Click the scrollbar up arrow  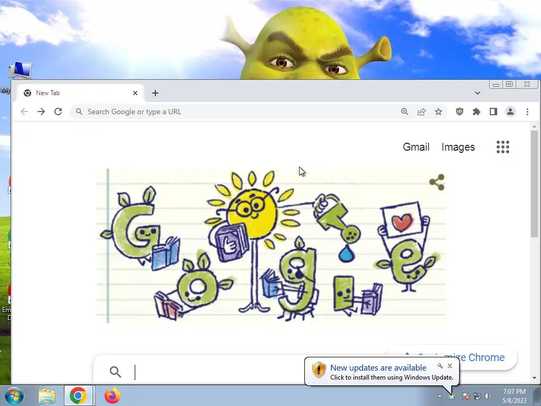pyautogui.click(x=534, y=127)
